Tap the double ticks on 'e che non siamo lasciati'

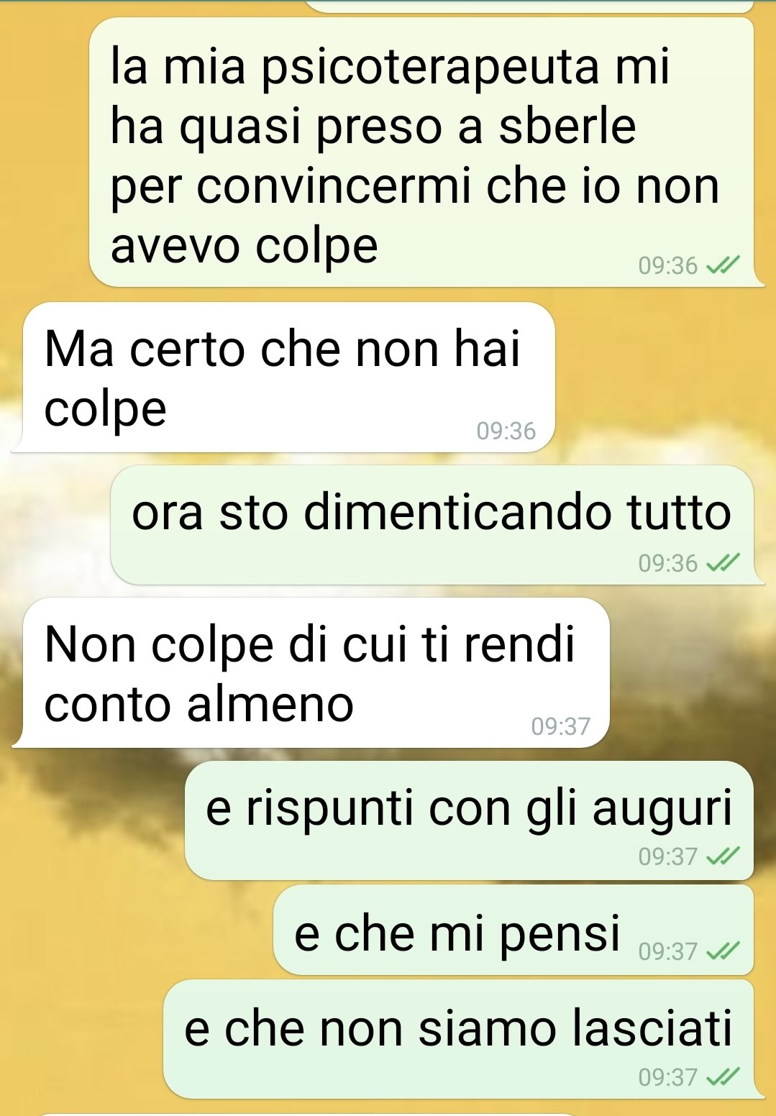pos(723,1077)
